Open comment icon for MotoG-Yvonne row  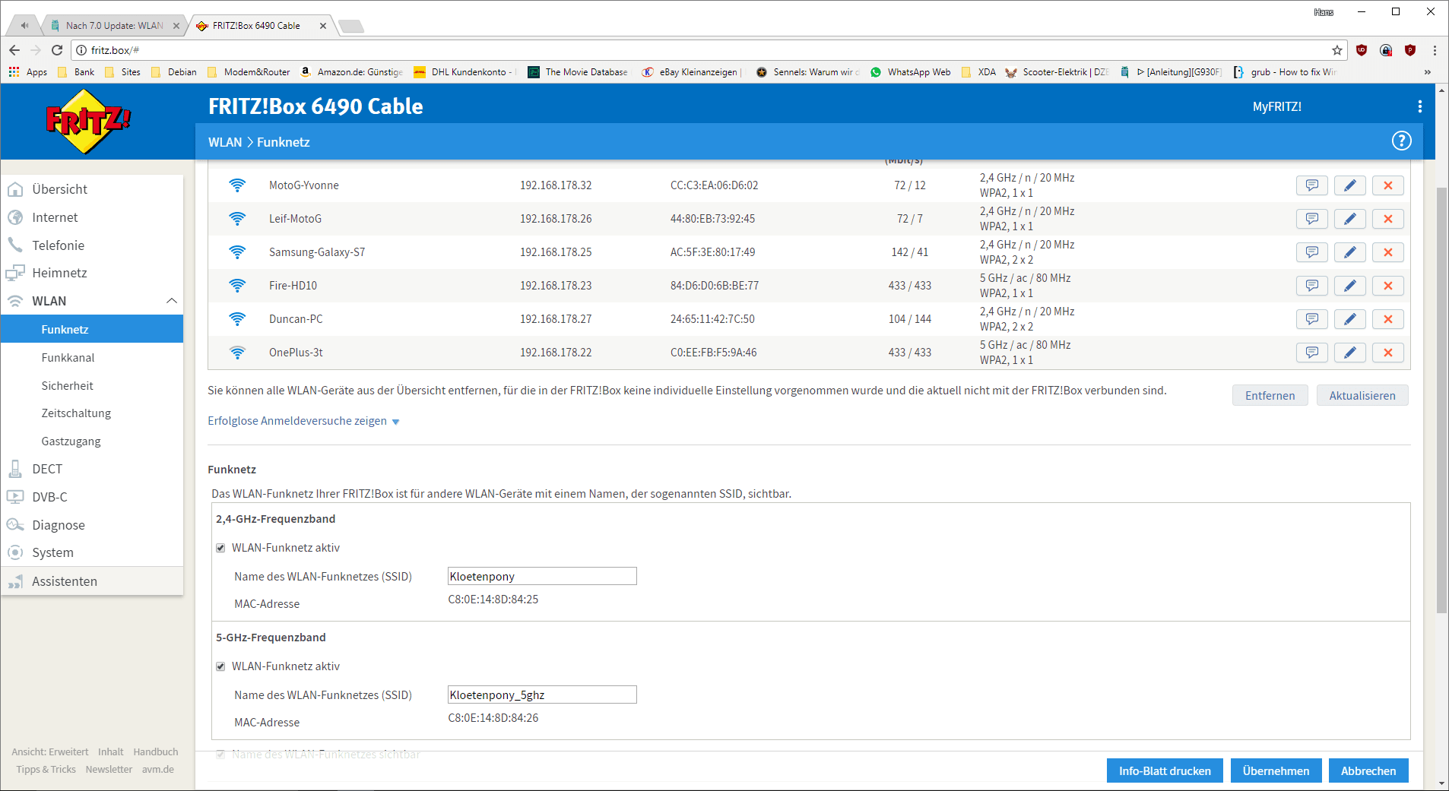click(1311, 185)
